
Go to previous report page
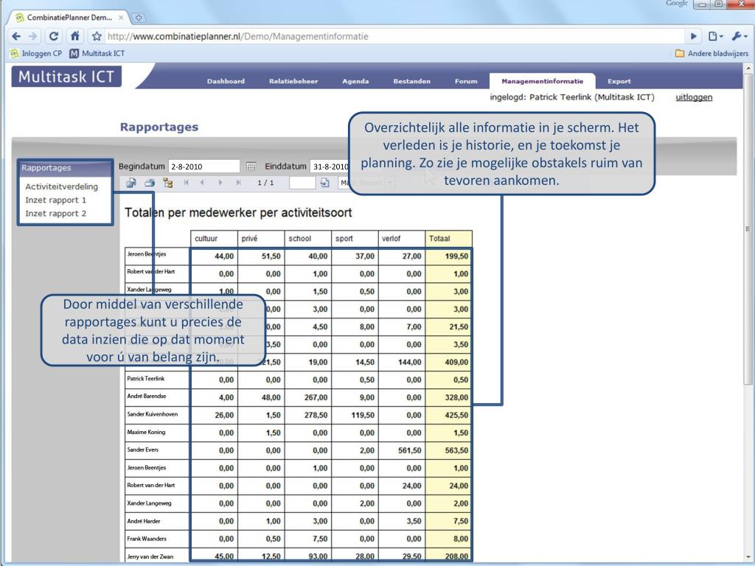click(x=202, y=183)
